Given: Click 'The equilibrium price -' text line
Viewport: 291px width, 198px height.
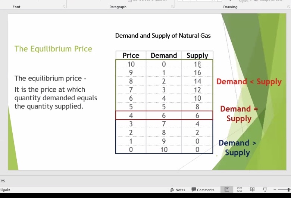Looking at the screenshot, I should (x=50, y=78).
